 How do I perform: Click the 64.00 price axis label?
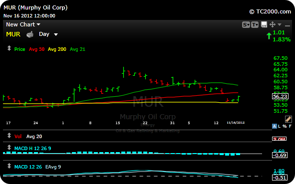[281, 70]
